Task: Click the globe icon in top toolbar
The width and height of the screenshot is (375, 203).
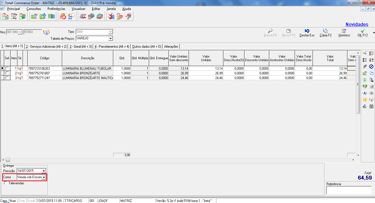Action: click(100, 17)
